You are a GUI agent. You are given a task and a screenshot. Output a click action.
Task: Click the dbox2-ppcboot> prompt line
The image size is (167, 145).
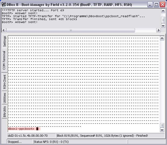[x=24, y=129]
